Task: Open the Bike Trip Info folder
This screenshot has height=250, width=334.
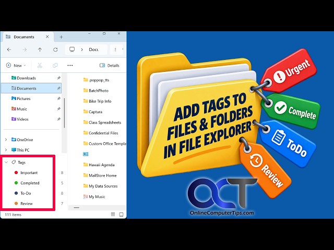Action: [98, 101]
